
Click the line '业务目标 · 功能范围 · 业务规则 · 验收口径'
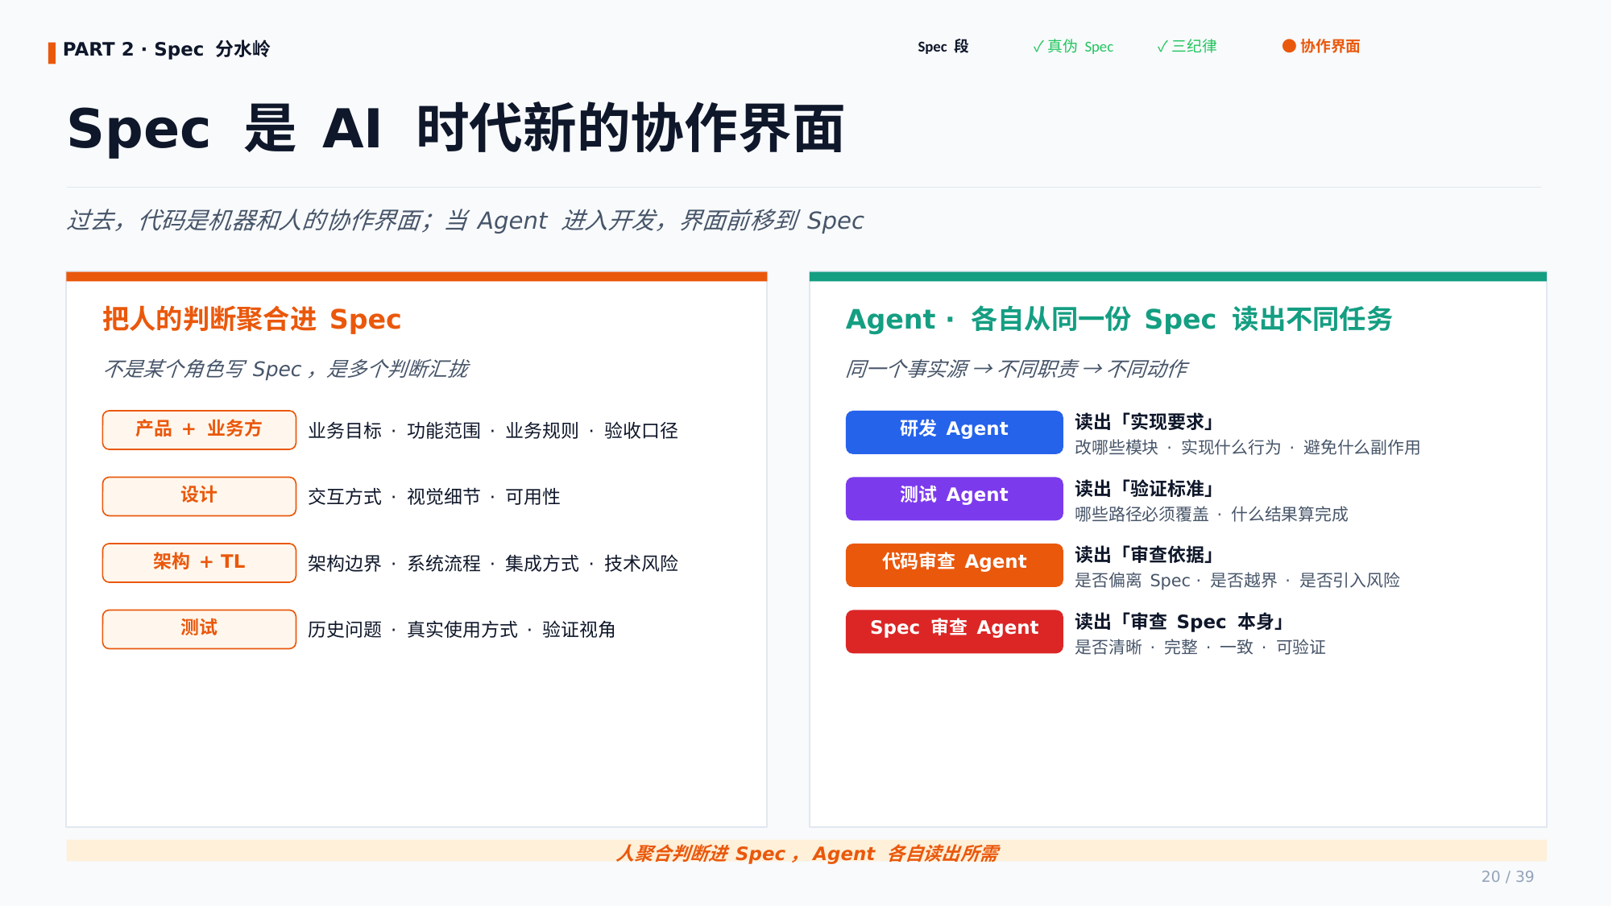pyautogui.click(x=492, y=431)
